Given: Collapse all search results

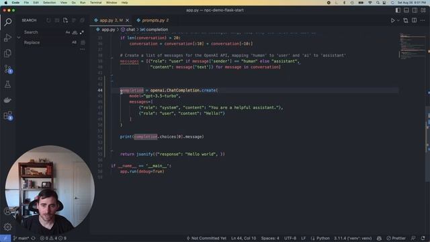Looking at the screenshot, I should tap(82, 20).
